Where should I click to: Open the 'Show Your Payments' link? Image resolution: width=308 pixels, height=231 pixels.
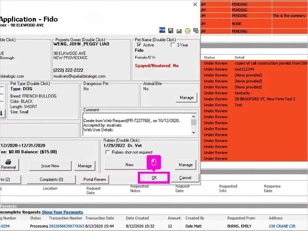62,212
